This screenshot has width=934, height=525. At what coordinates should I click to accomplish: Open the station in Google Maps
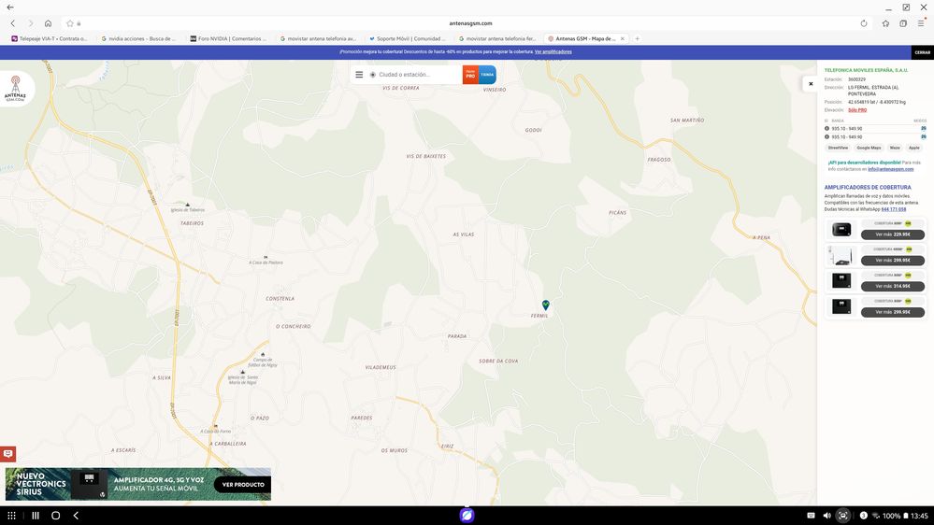point(869,148)
